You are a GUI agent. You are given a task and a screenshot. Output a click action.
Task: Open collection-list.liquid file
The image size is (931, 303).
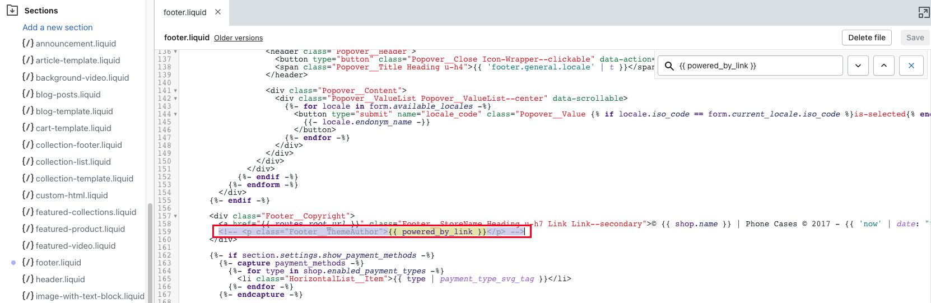click(66, 161)
